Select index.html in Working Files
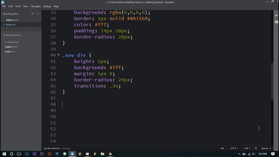The image size is (279, 157). 12,20
